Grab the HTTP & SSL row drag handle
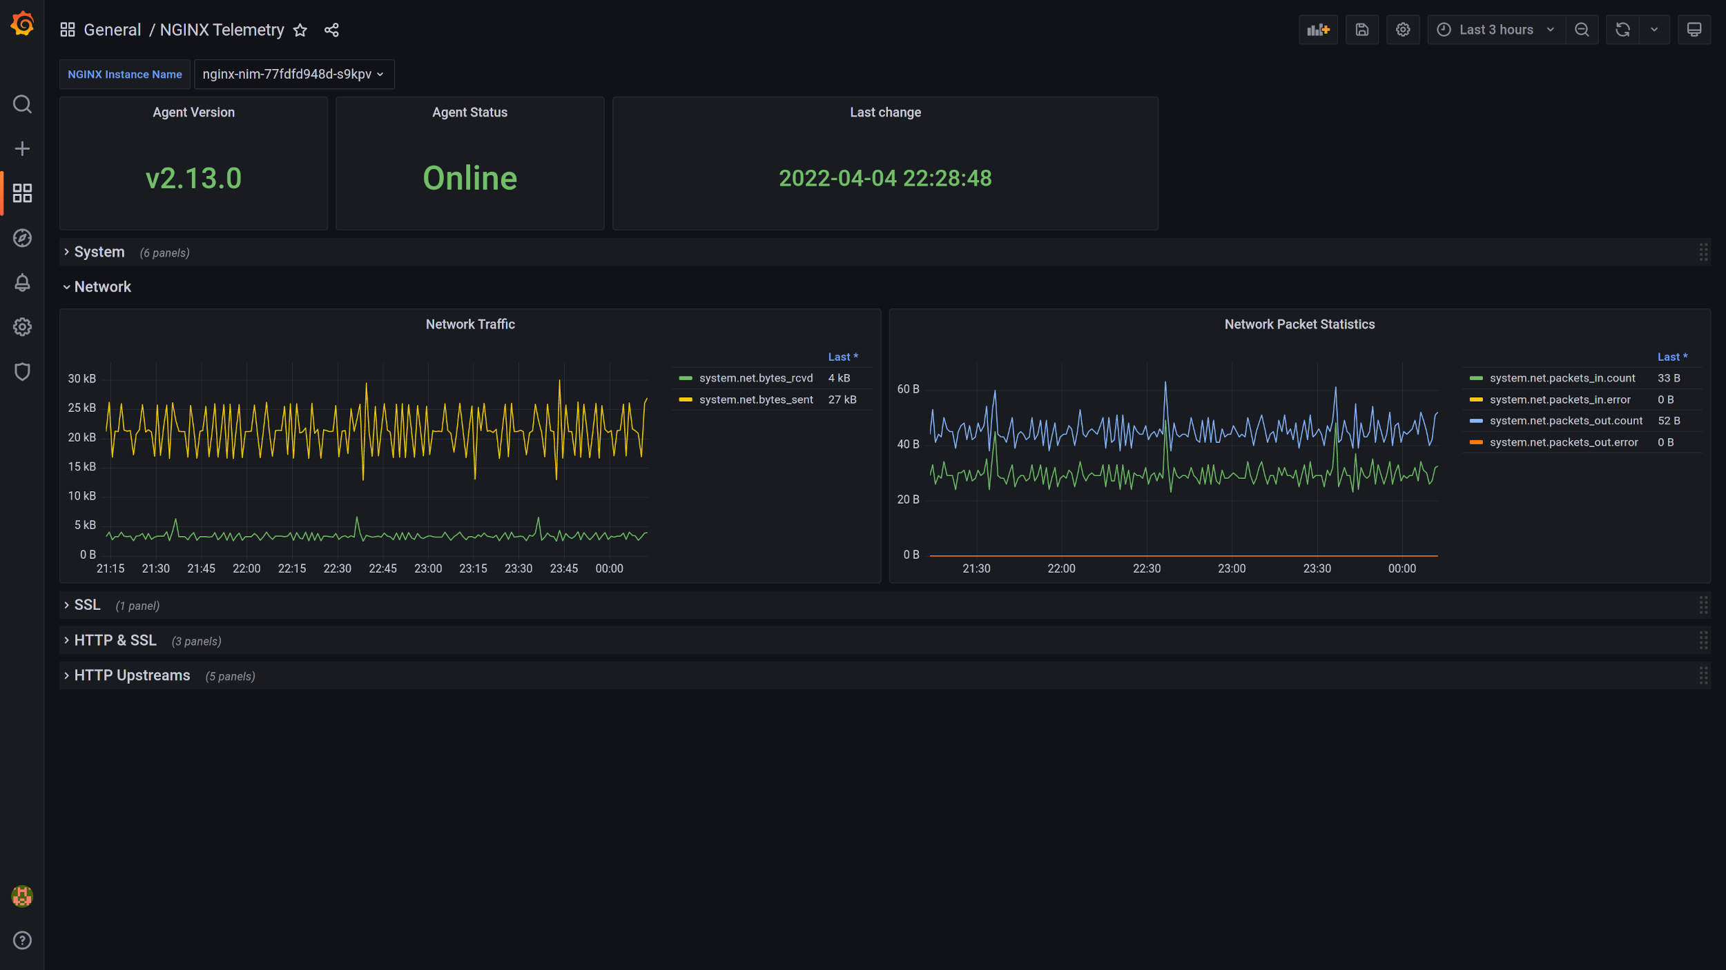Image resolution: width=1726 pixels, height=970 pixels. pos(1703,640)
